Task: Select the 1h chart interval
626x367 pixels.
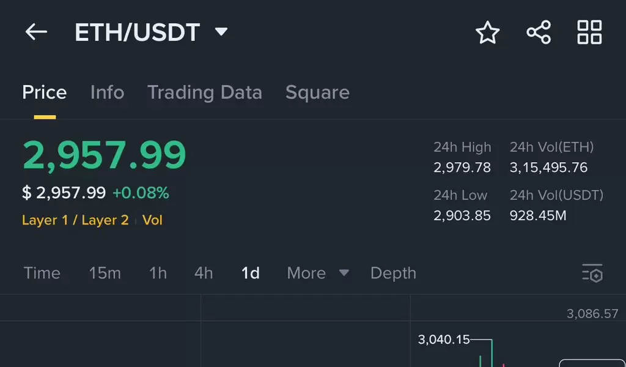Action: coord(158,273)
